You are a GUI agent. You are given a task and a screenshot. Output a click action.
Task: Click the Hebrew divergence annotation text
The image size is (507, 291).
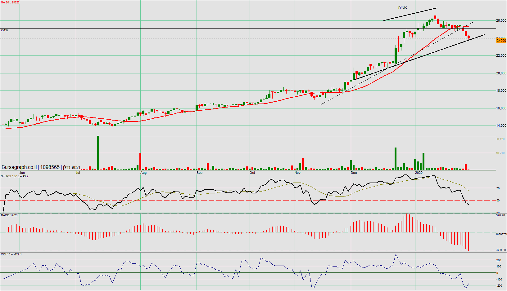(403, 7)
